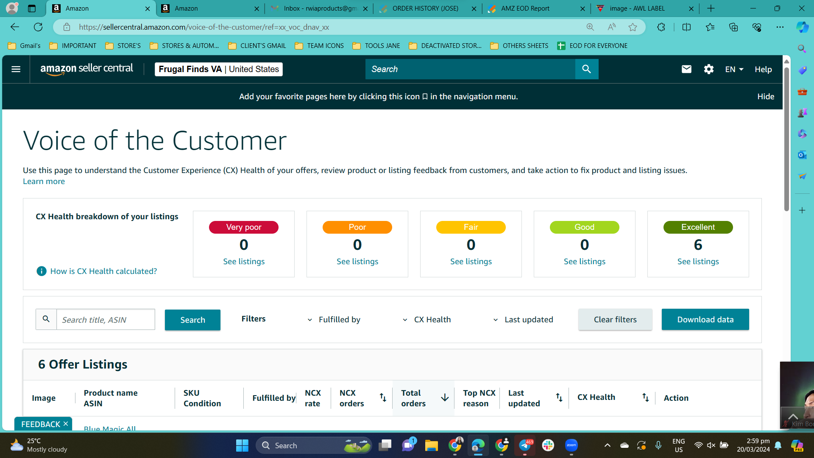Open the FEEDBACK widget
814x458 pixels.
tap(41, 424)
